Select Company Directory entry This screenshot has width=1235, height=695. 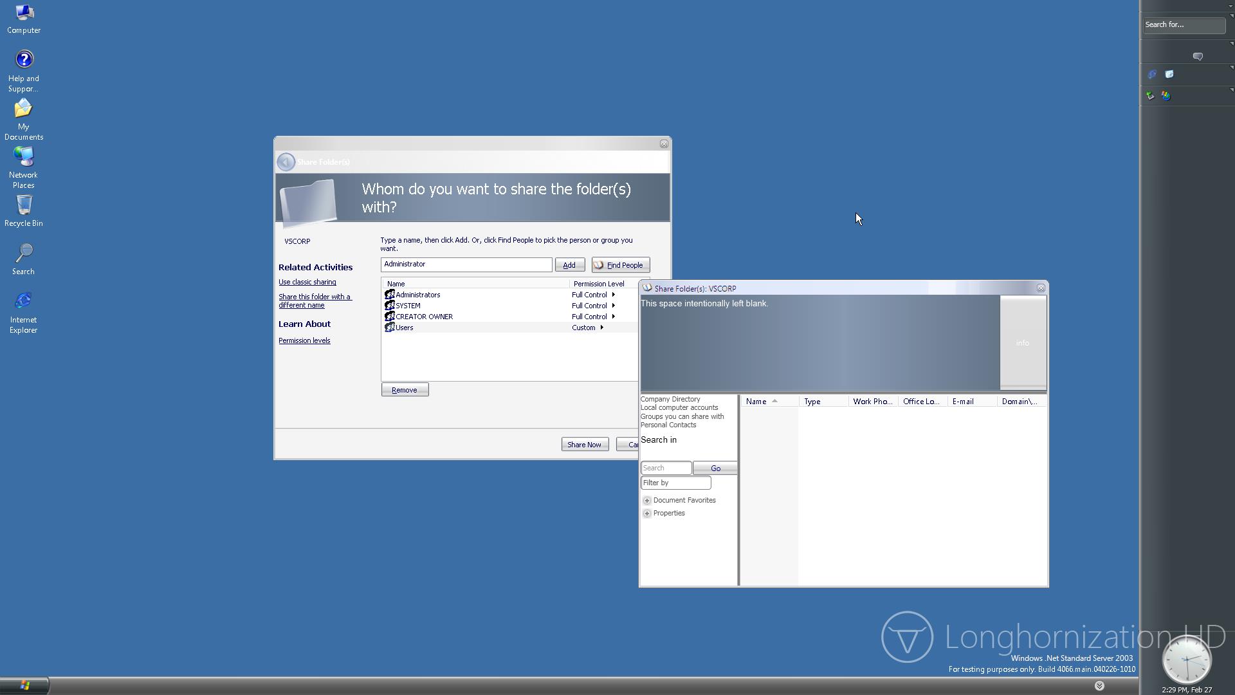pyautogui.click(x=670, y=400)
